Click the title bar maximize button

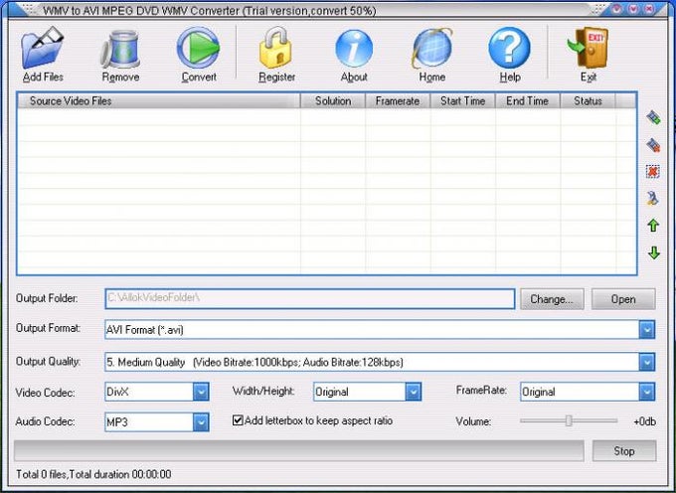633,8
